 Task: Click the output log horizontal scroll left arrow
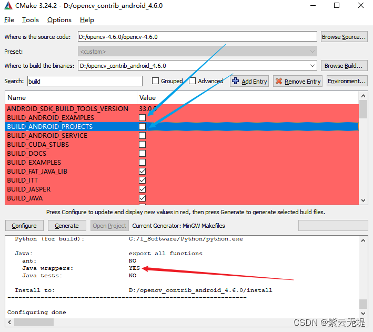tap(9, 322)
